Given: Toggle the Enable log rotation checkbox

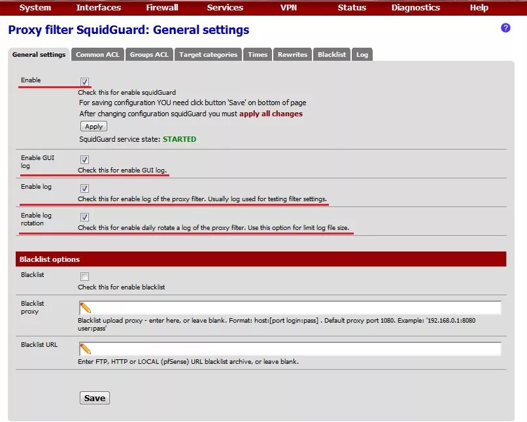Looking at the screenshot, I should [x=84, y=218].
